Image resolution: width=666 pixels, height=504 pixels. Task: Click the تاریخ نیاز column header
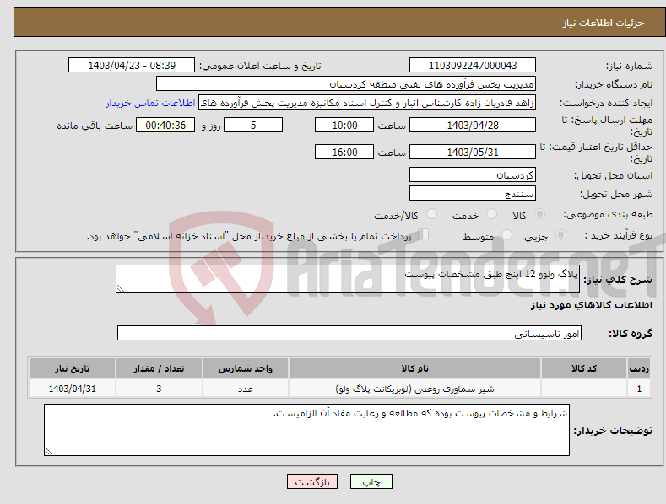72,368
